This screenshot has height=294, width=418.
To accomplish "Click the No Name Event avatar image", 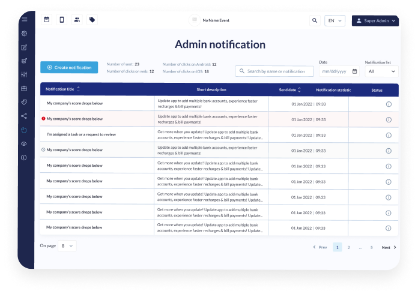I will [x=195, y=20].
